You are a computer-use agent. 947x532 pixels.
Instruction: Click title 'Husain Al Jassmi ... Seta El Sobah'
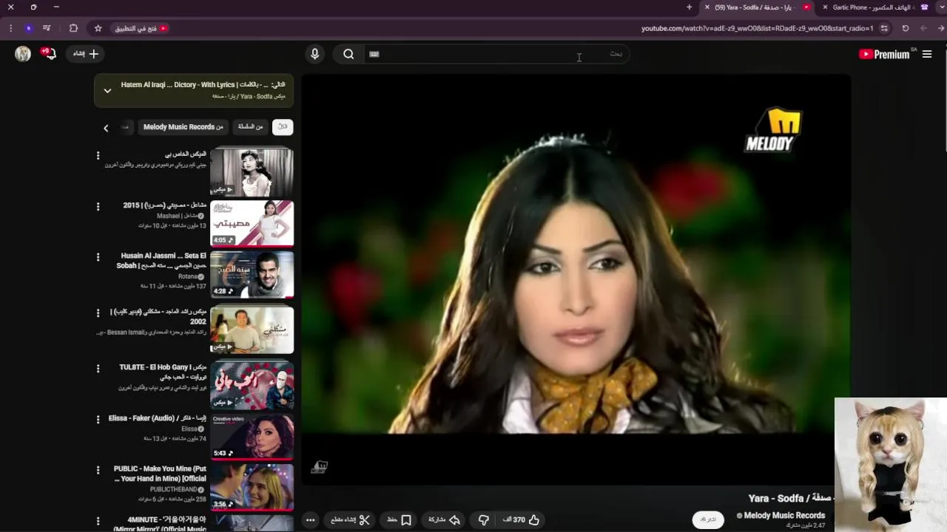point(161,261)
